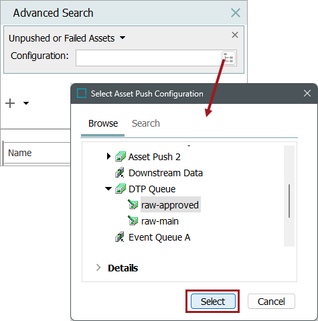The width and height of the screenshot is (318, 321).
Task: Click the Asset Push 2 configuration icon
Action: (121, 157)
